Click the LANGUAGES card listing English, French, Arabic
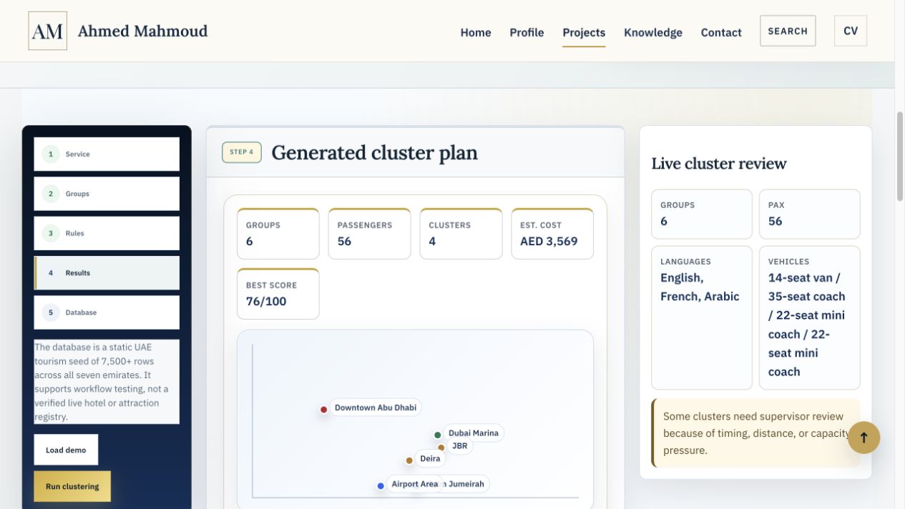Image resolution: width=905 pixels, height=509 pixels. pyautogui.click(x=702, y=318)
